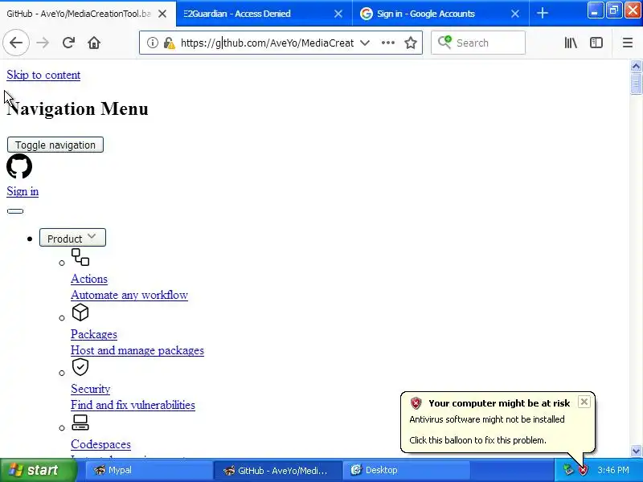Open the Codespaces link
The image size is (643, 482).
(101, 444)
